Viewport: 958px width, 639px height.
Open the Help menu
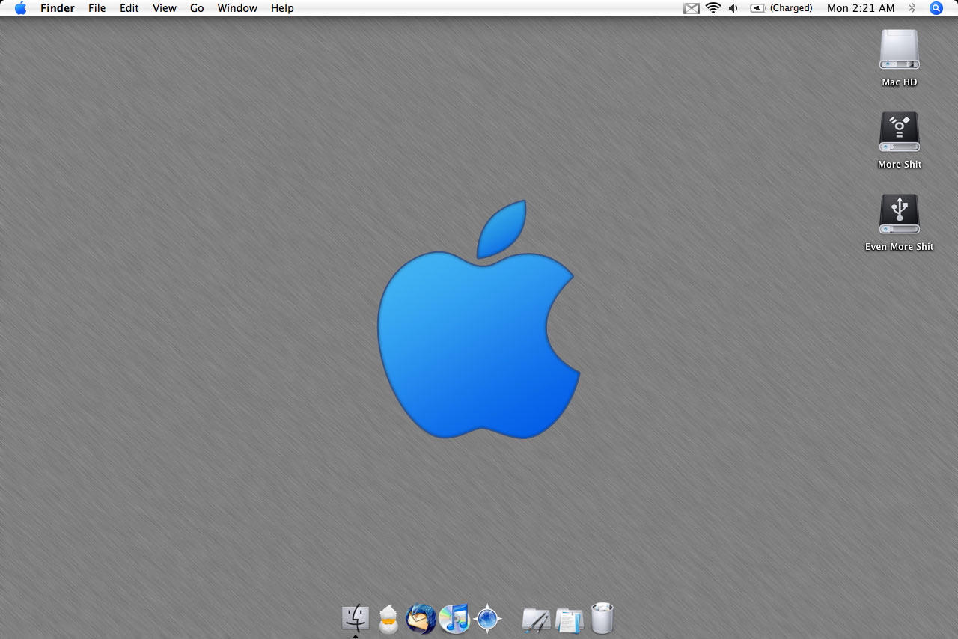pyautogui.click(x=282, y=8)
